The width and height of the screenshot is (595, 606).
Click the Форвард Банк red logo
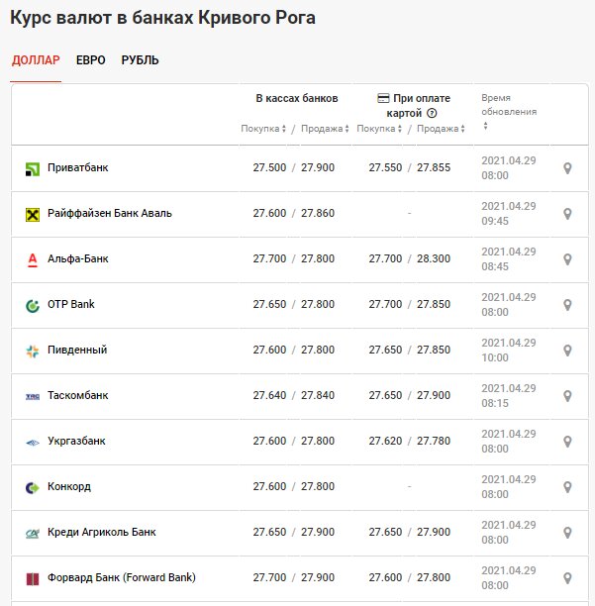point(33,579)
